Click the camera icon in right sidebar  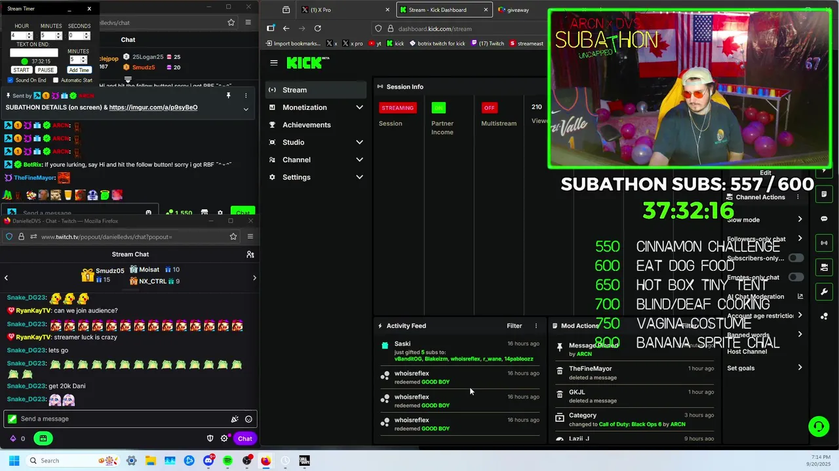pyautogui.click(x=825, y=267)
